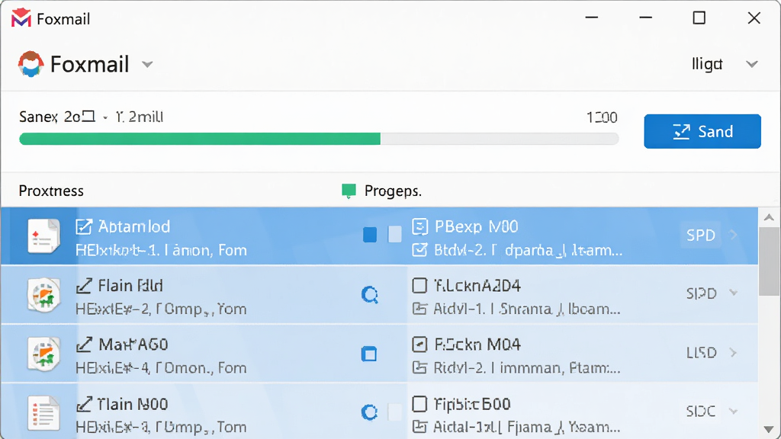Click the Proxtness column header

coord(51,191)
